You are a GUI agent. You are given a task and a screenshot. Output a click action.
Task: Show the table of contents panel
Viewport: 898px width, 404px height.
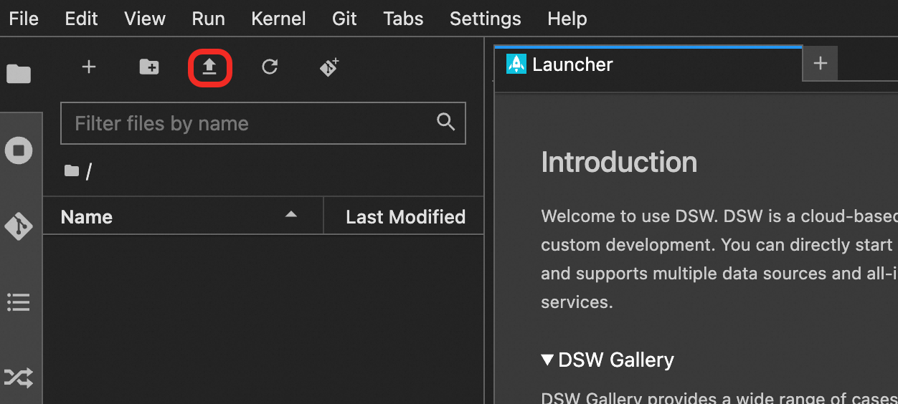coord(19,302)
